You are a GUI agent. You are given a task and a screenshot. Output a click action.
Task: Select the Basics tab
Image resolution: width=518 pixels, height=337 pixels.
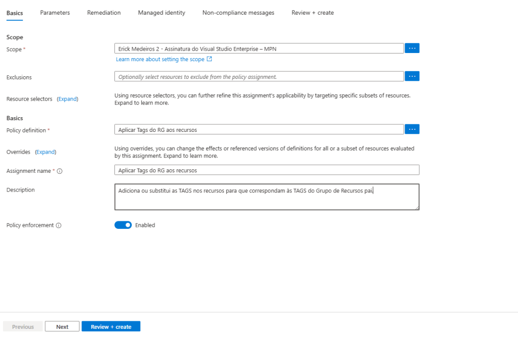click(x=15, y=13)
